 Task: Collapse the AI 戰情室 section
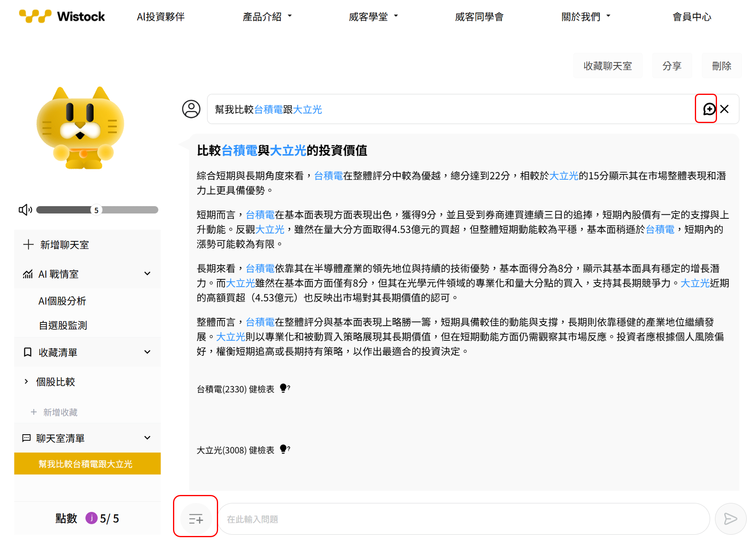[147, 274]
